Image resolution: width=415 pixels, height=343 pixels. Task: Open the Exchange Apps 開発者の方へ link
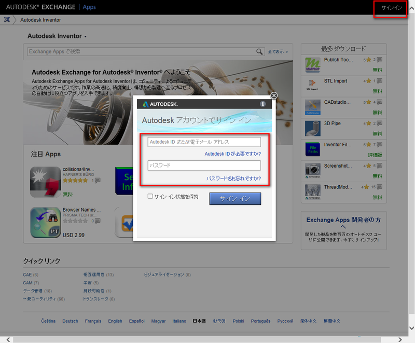click(x=343, y=223)
